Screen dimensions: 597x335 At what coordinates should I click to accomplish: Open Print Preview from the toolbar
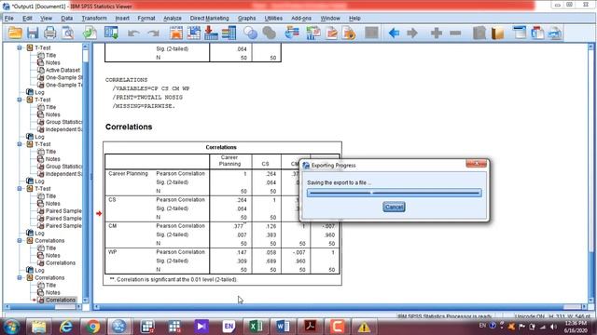(x=68, y=33)
